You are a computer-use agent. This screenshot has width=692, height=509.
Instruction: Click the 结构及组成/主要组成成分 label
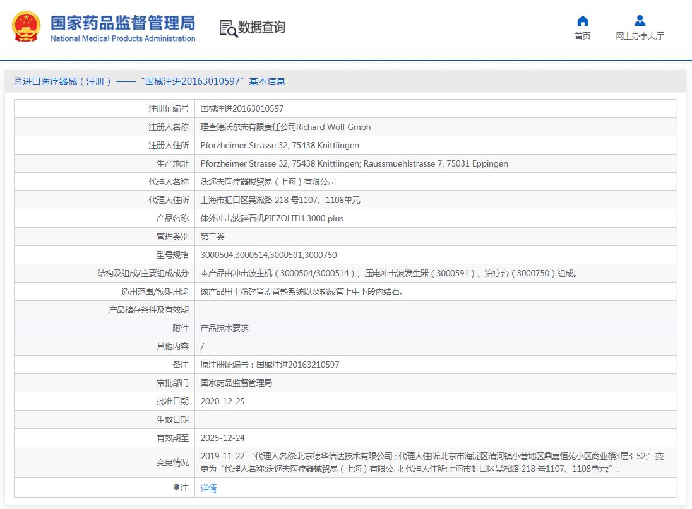coord(143,273)
